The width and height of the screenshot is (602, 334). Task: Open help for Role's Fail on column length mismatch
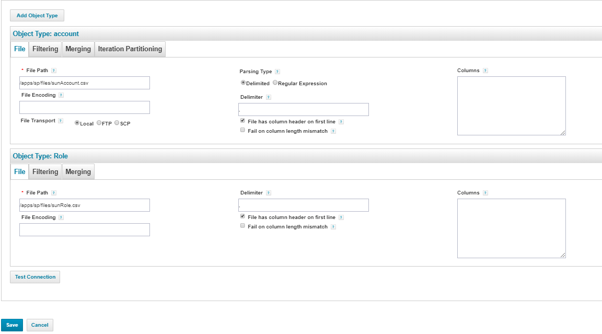coord(333,226)
